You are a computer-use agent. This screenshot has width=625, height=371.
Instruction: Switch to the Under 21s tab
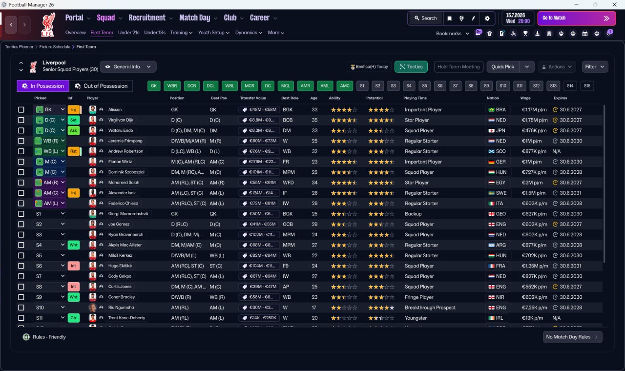[x=129, y=33]
